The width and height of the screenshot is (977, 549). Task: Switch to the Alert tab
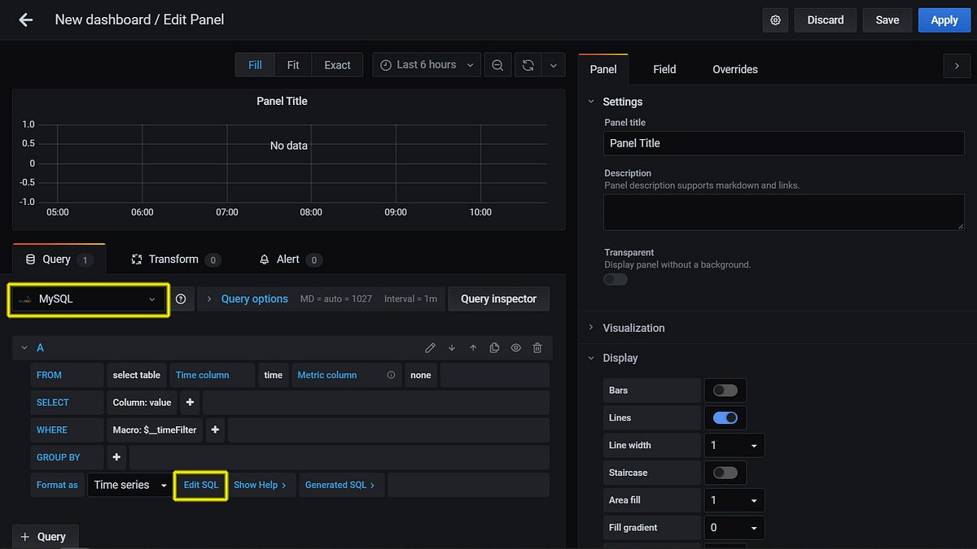point(290,259)
